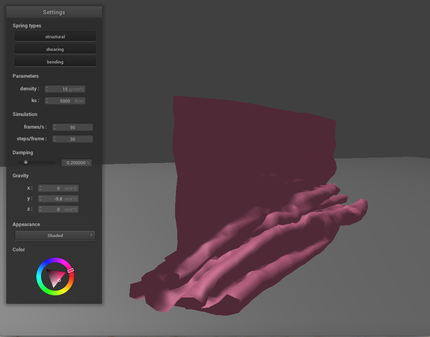Toggle the bending spring type button
This screenshot has height=337, width=430.
[x=55, y=62]
